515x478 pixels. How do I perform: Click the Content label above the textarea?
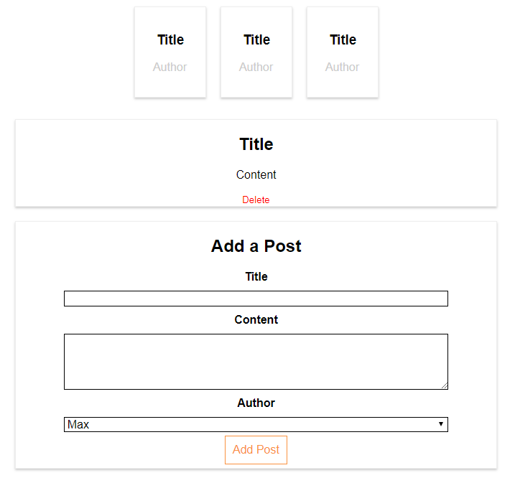(x=256, y=319)
